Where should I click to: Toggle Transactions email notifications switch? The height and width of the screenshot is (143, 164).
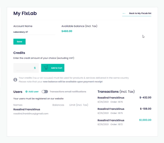pos(45,92)
